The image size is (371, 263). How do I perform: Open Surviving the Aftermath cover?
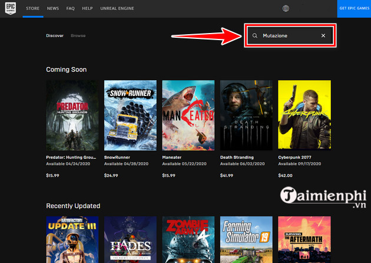click(x=304, y=239)
